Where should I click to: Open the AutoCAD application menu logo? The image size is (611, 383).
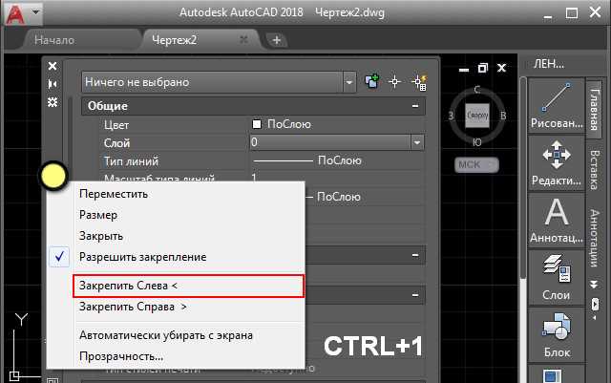click(x=14, y=14)
